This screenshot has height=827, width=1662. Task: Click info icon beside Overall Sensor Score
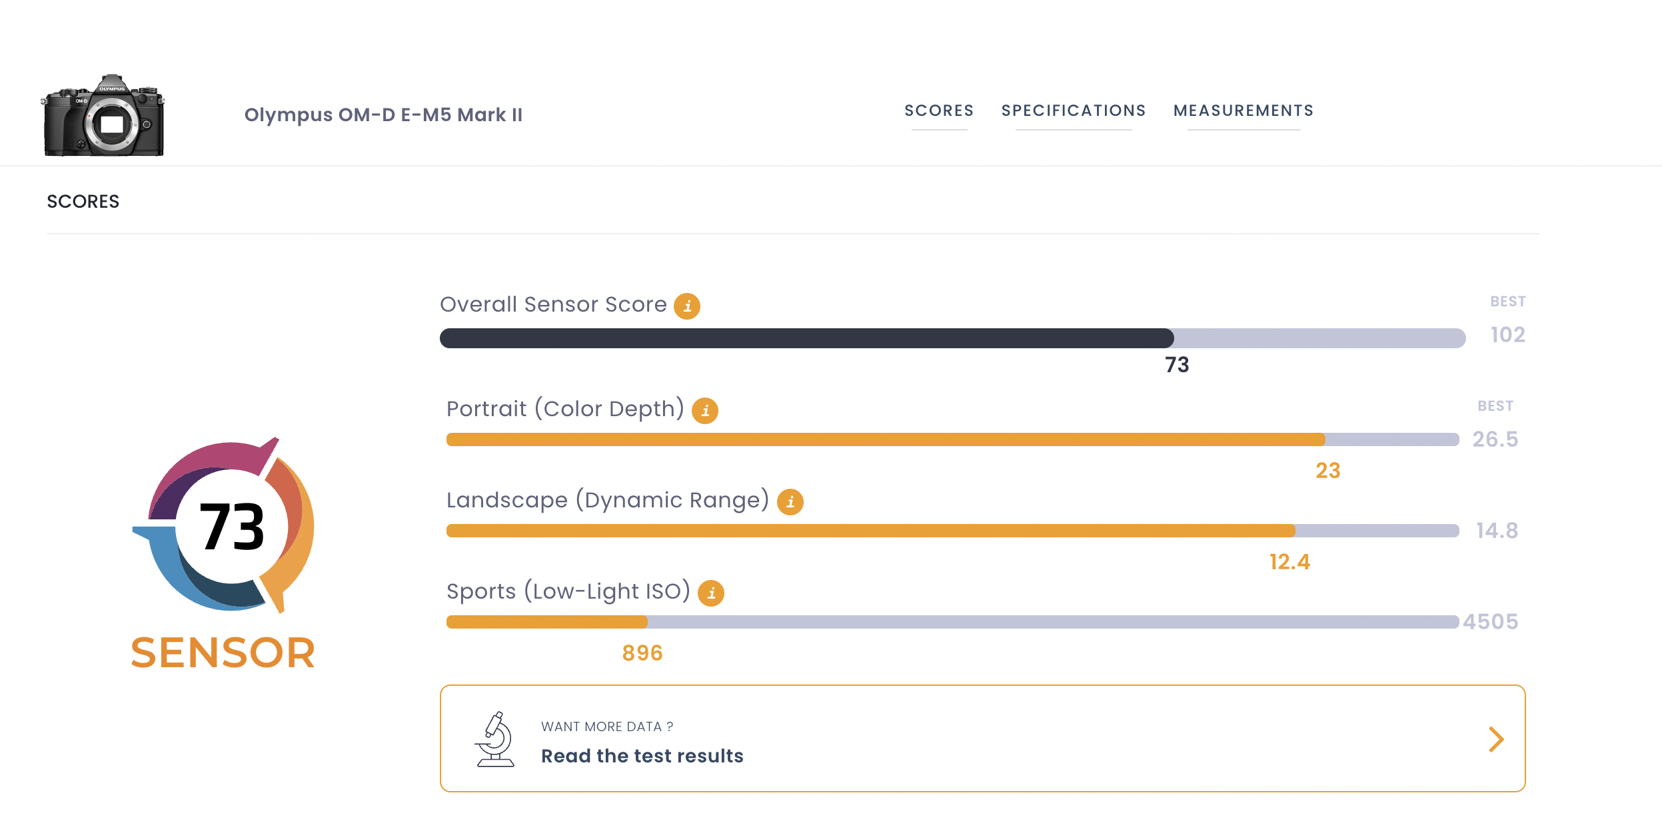pos(686,306)
